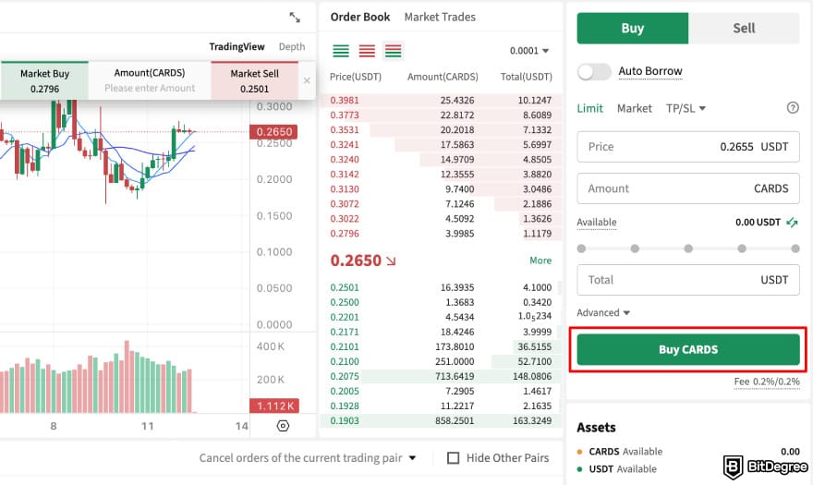Select buy order price 0.2075
The width and height of the screenshot is (813, 485).
point(345,376)
